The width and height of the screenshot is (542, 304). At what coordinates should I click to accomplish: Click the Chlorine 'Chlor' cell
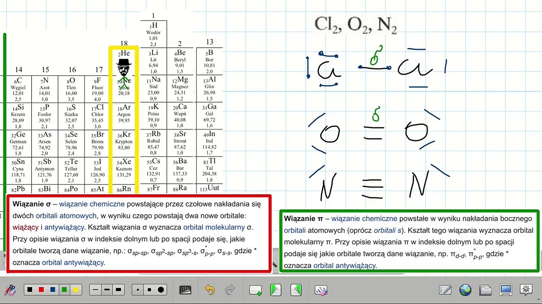pyautogui.click(x=97, y=116)
